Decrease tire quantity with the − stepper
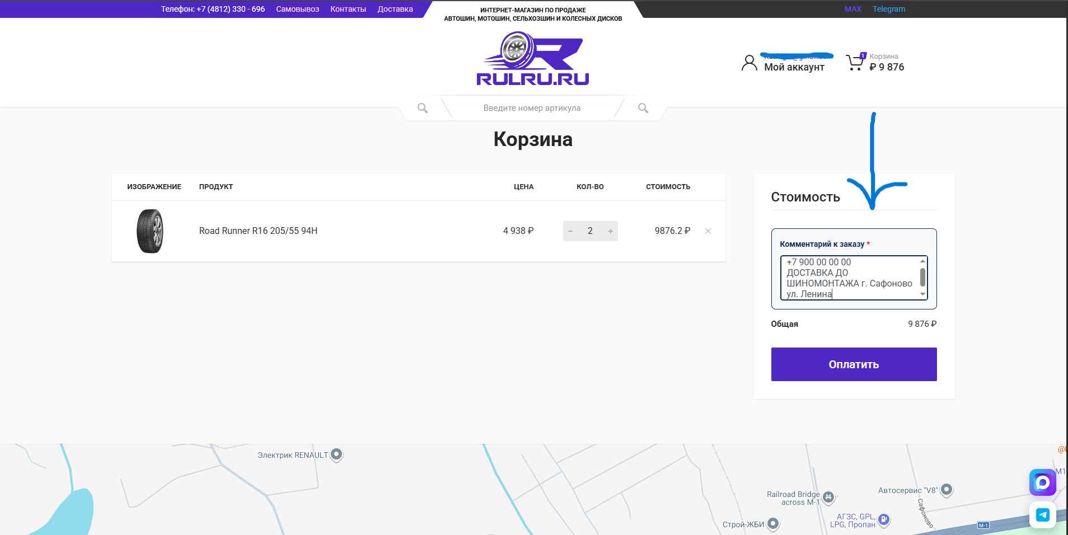1068x535 pixels. (x=571, y=231)
